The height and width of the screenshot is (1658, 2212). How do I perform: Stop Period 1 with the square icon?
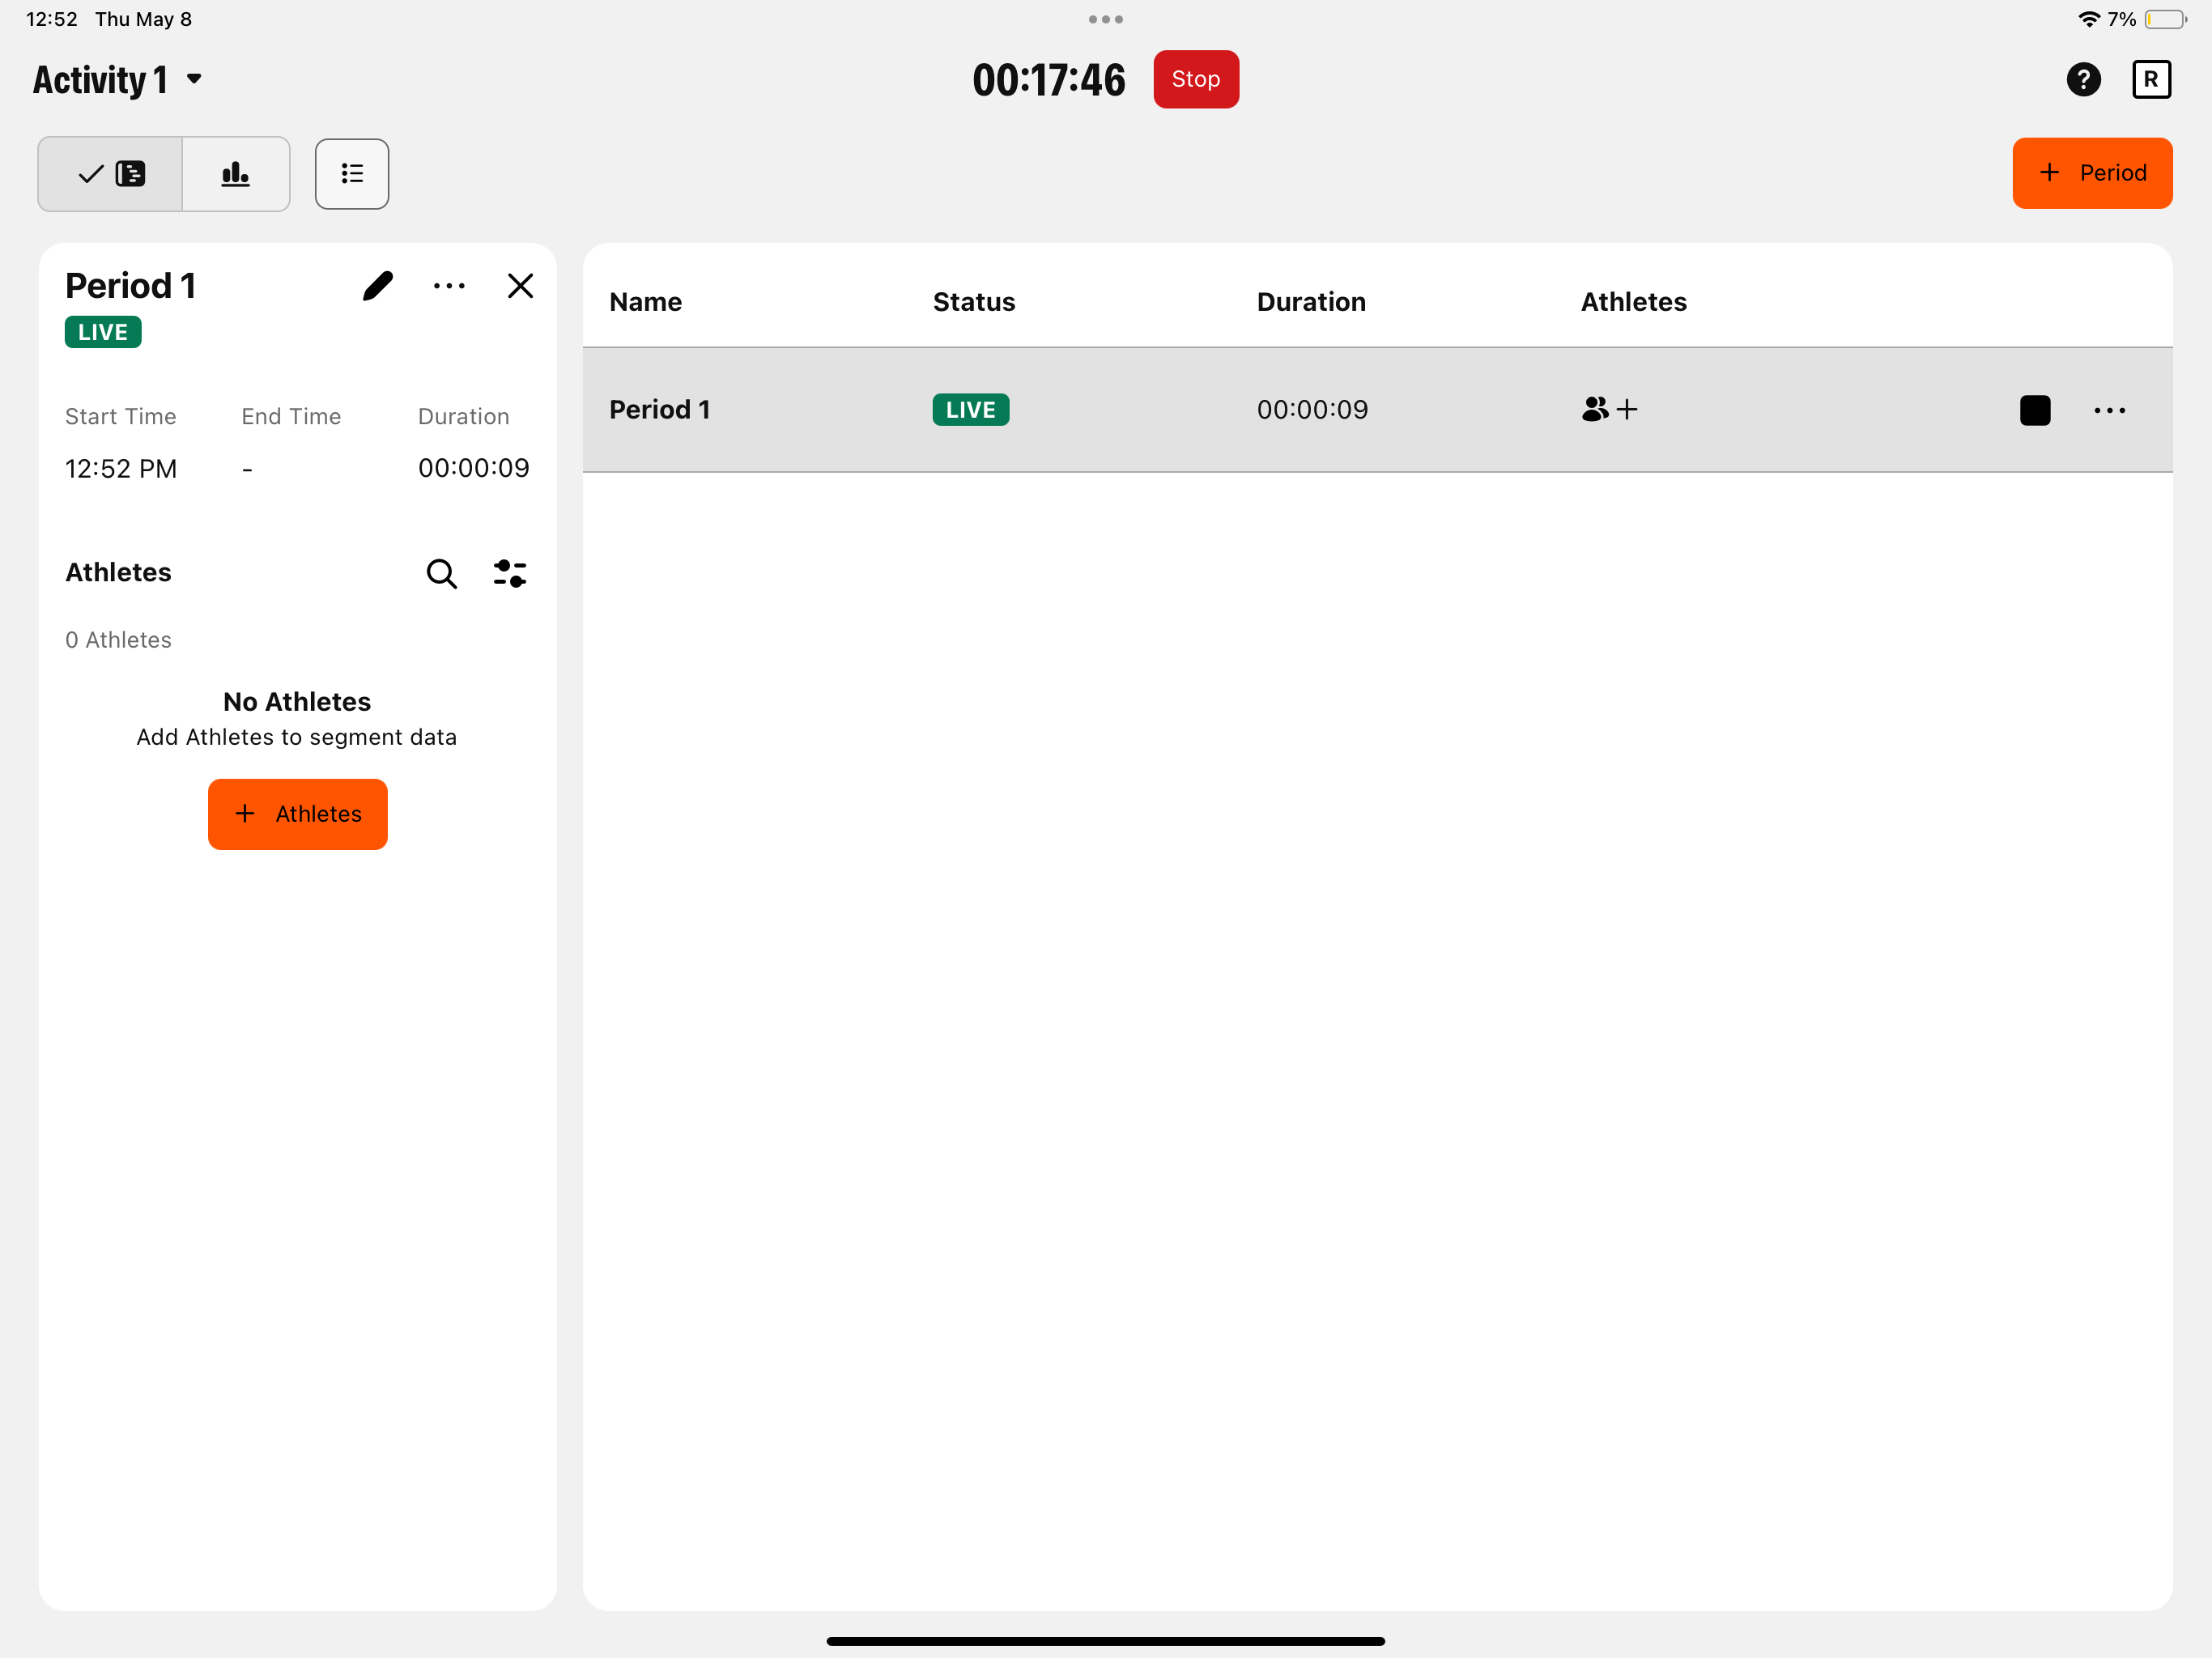[x=2034, y=410]
